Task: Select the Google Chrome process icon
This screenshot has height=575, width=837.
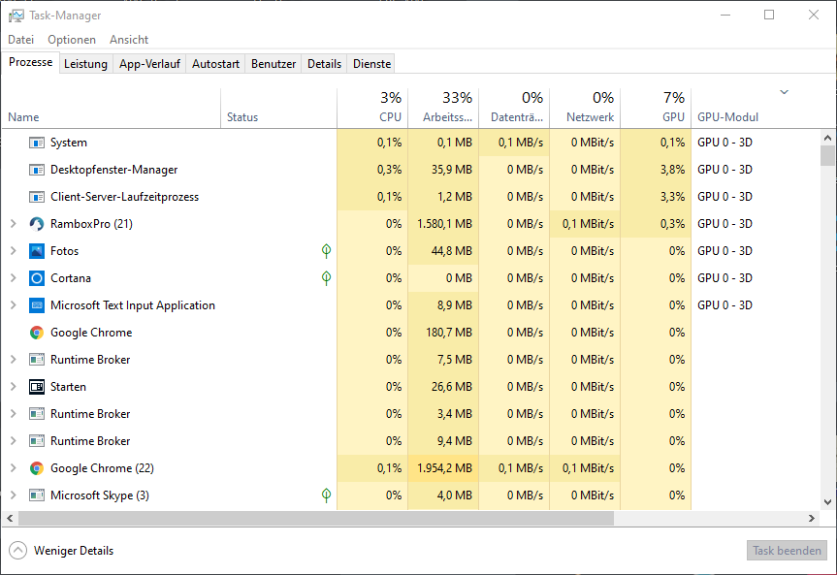Action: 36,333
